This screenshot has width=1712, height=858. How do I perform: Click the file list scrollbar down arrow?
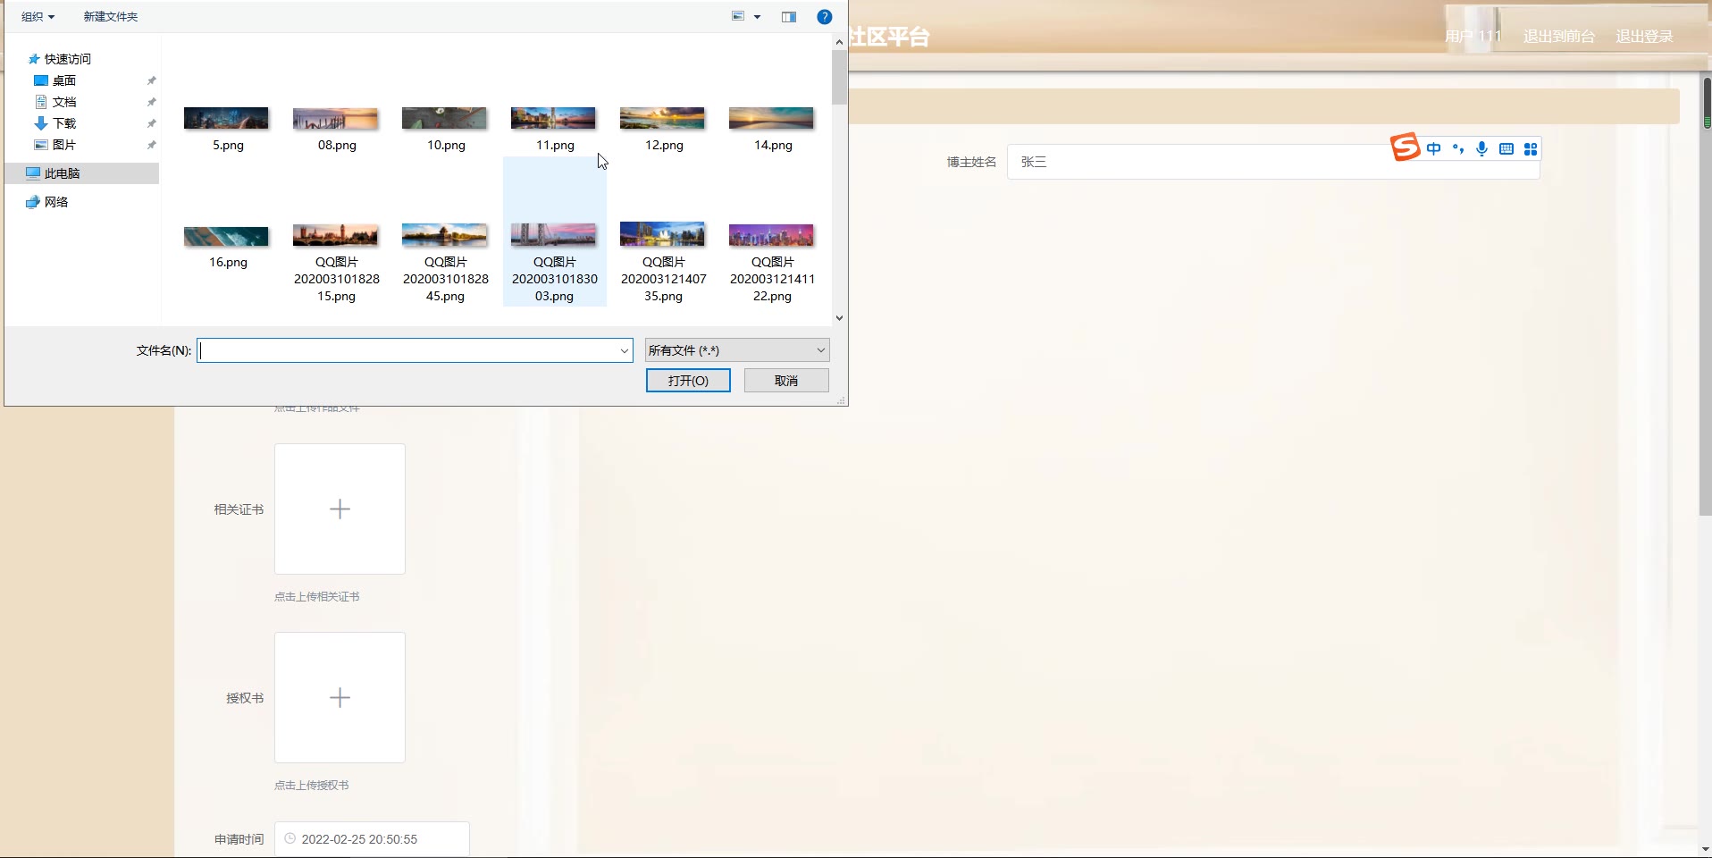coord(839,318)
